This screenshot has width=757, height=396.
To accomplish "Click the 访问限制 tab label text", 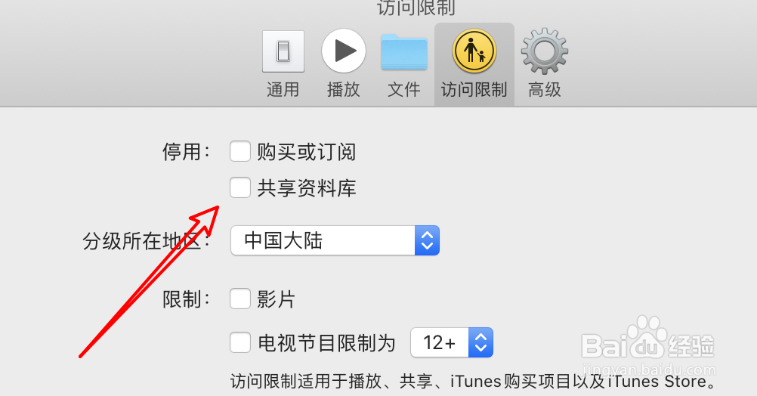I will (474, 90).
